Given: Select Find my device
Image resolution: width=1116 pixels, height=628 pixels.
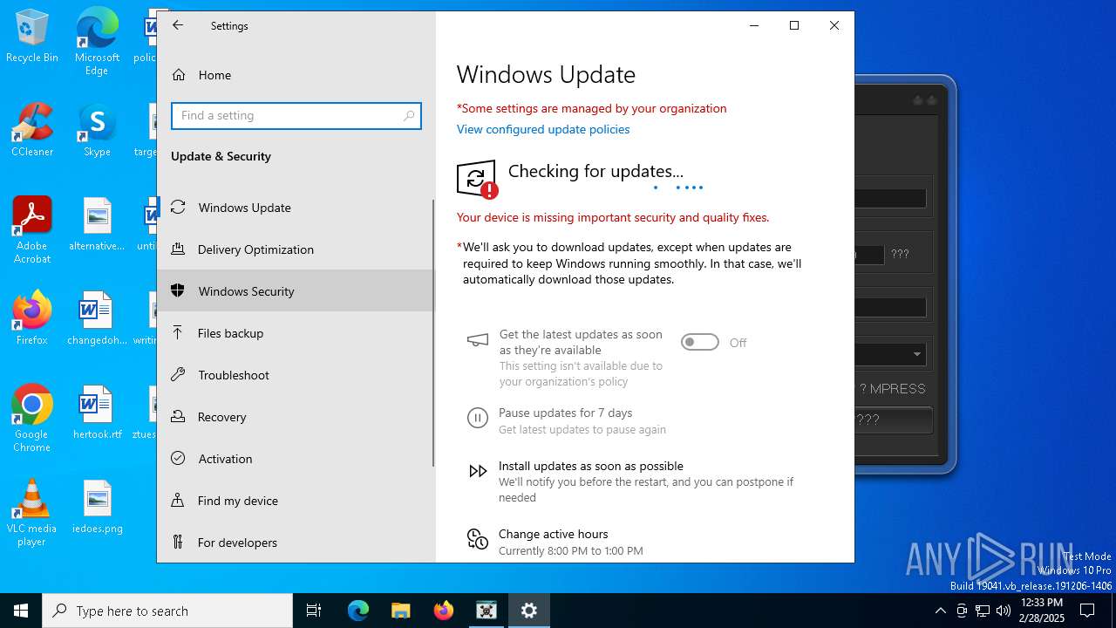Looking at the screenshot, I should 295,501.
